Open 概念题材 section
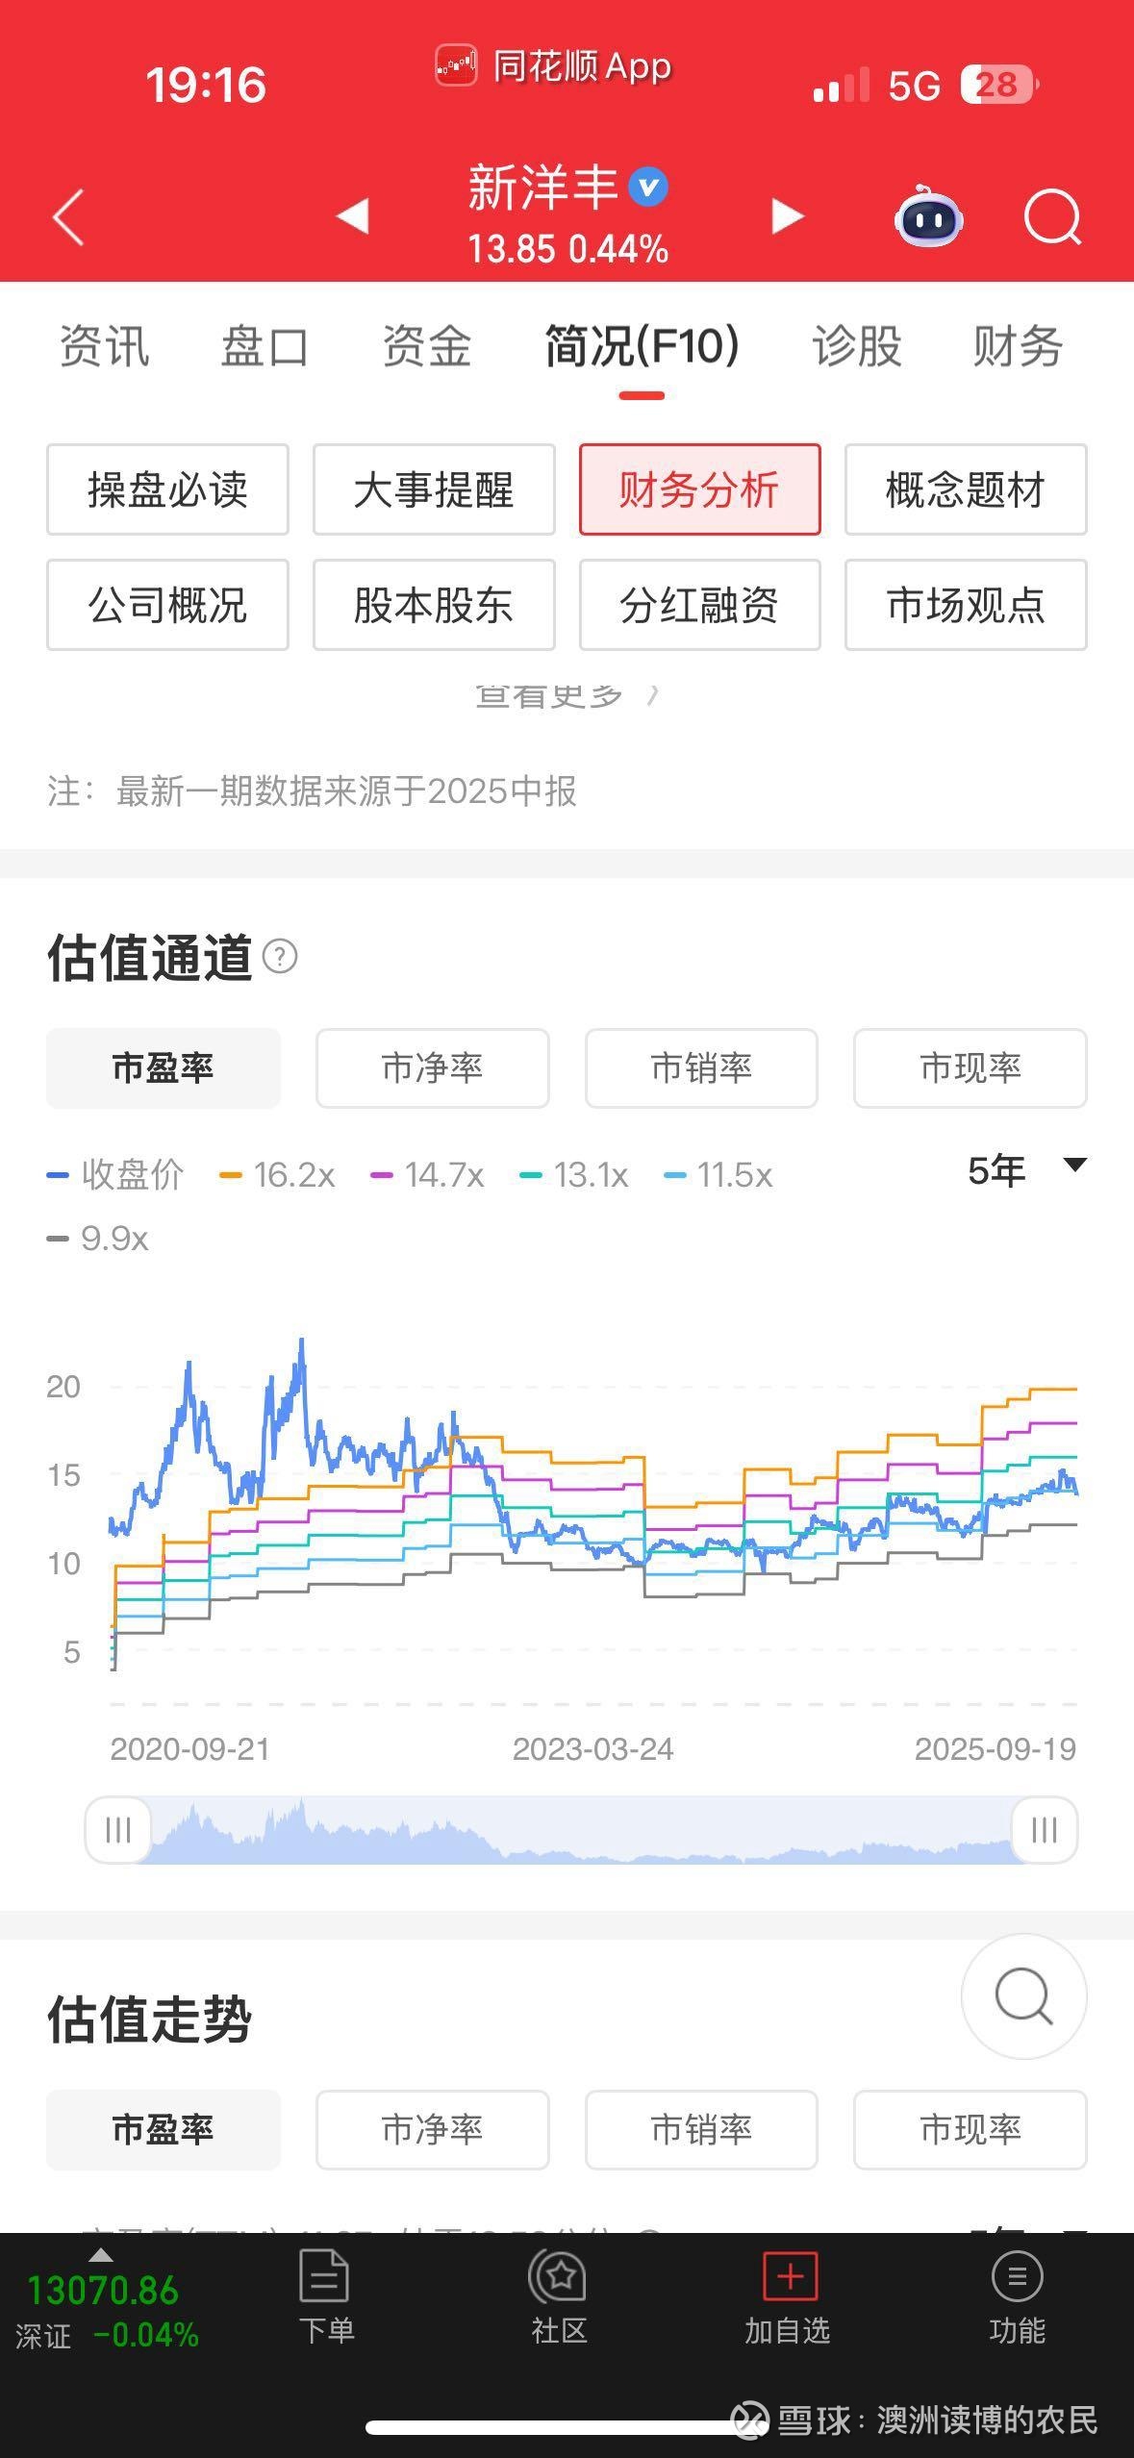The image size is (1134, 2458). tap(966, 489)
